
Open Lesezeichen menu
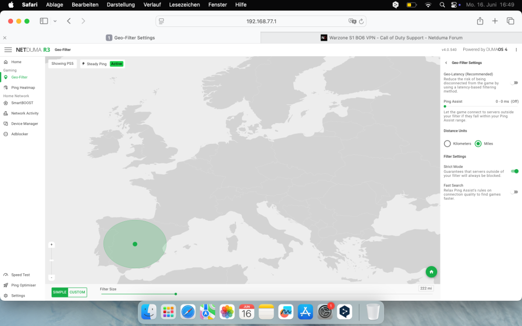(185, 5)
